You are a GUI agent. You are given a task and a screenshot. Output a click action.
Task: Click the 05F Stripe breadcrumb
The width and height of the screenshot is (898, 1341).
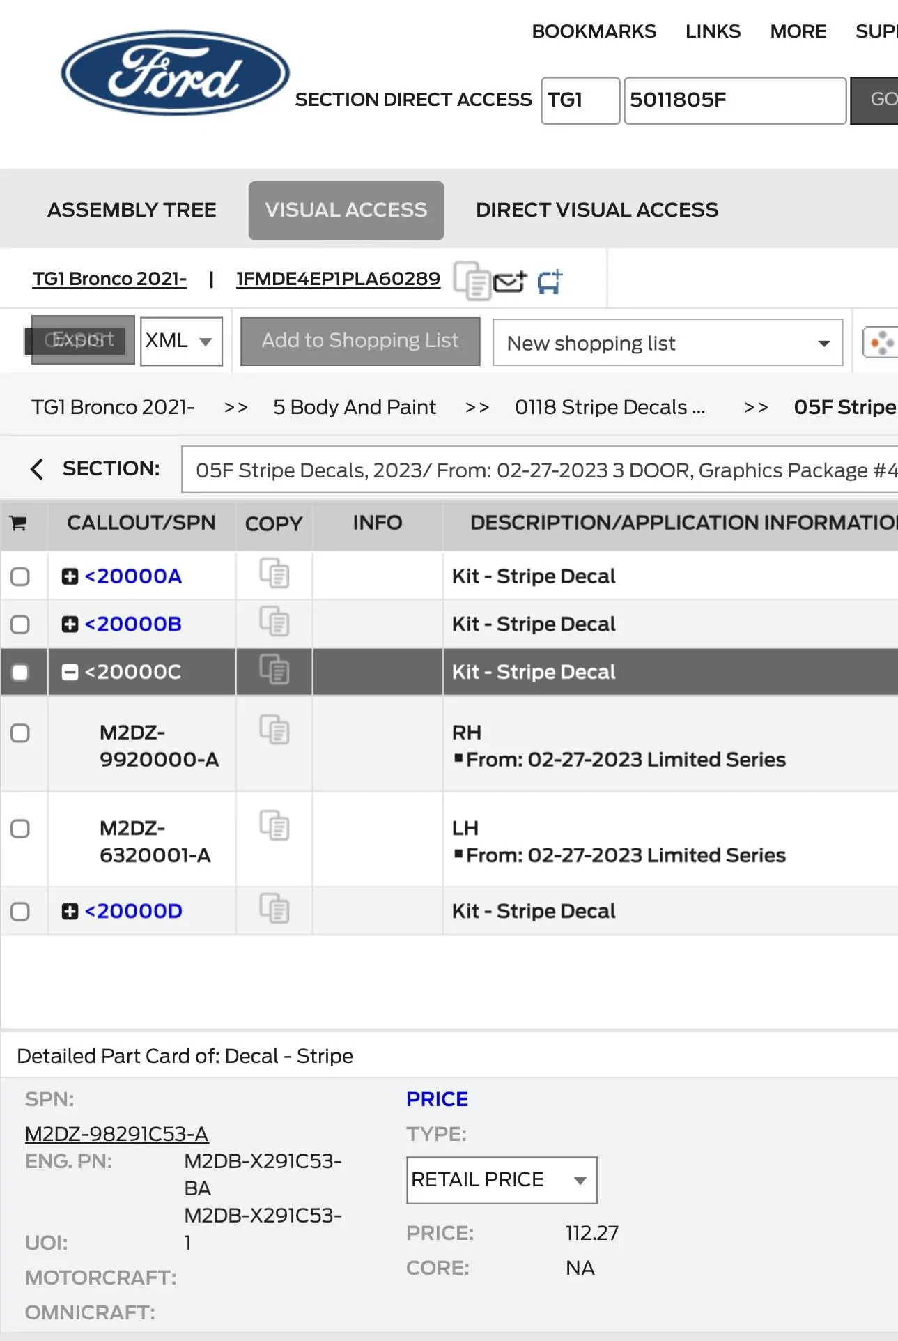point(845,407)
